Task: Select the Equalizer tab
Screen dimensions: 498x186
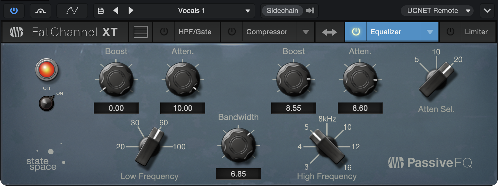Action: (394, 32)
